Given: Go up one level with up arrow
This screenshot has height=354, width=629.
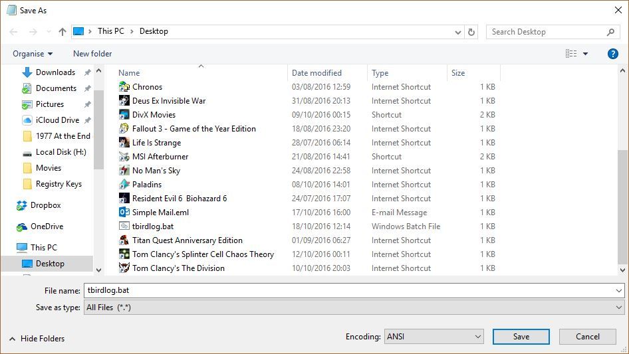Looking at the screenshot, I should 63,31.
